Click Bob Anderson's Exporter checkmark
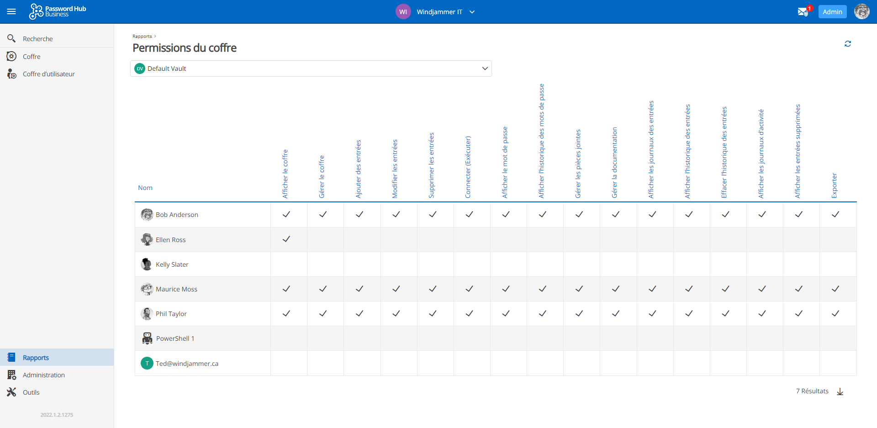 point(835,215)
